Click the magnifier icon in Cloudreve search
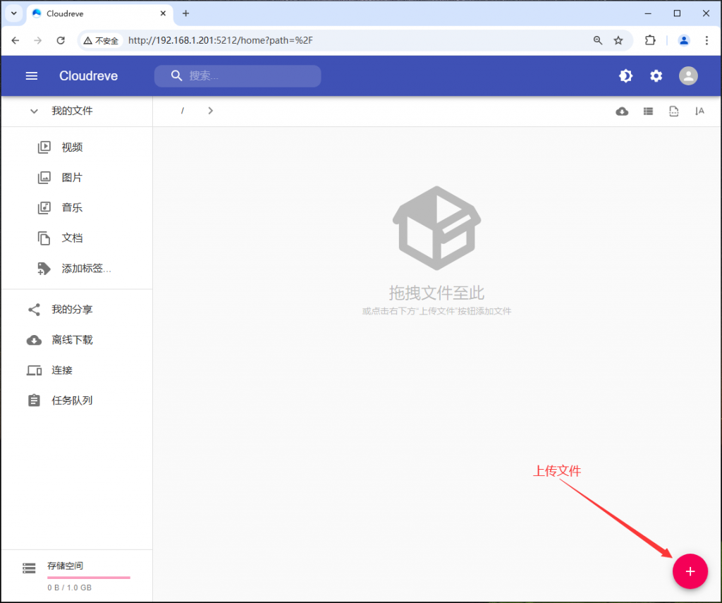The image size is (722, 603). click(176, 75)
